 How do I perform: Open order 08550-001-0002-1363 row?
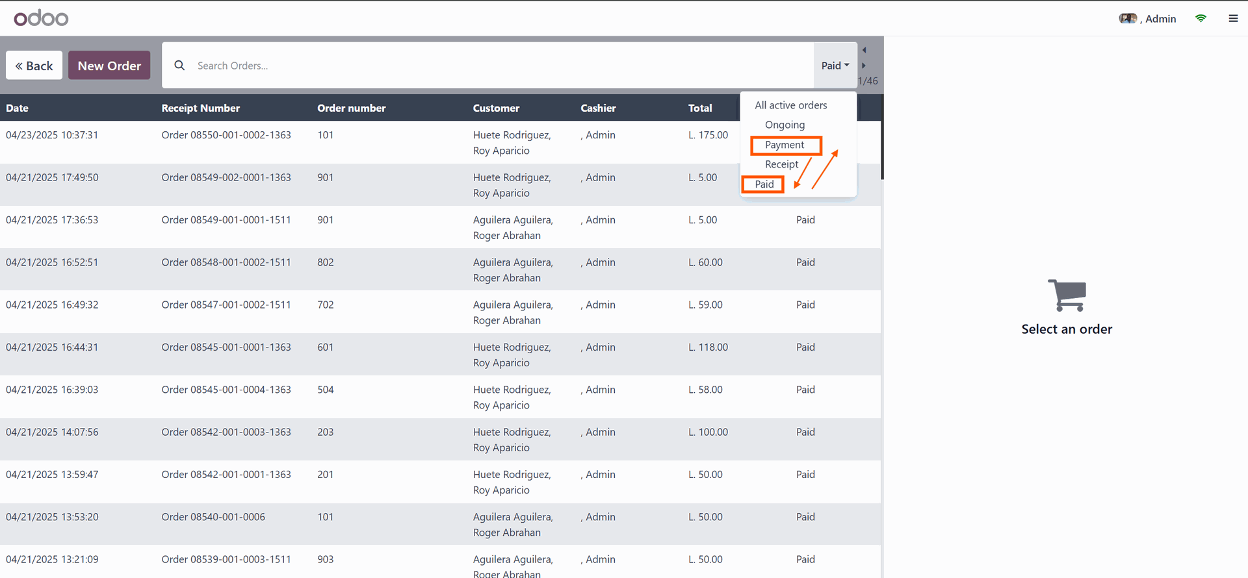pos(226,135)
